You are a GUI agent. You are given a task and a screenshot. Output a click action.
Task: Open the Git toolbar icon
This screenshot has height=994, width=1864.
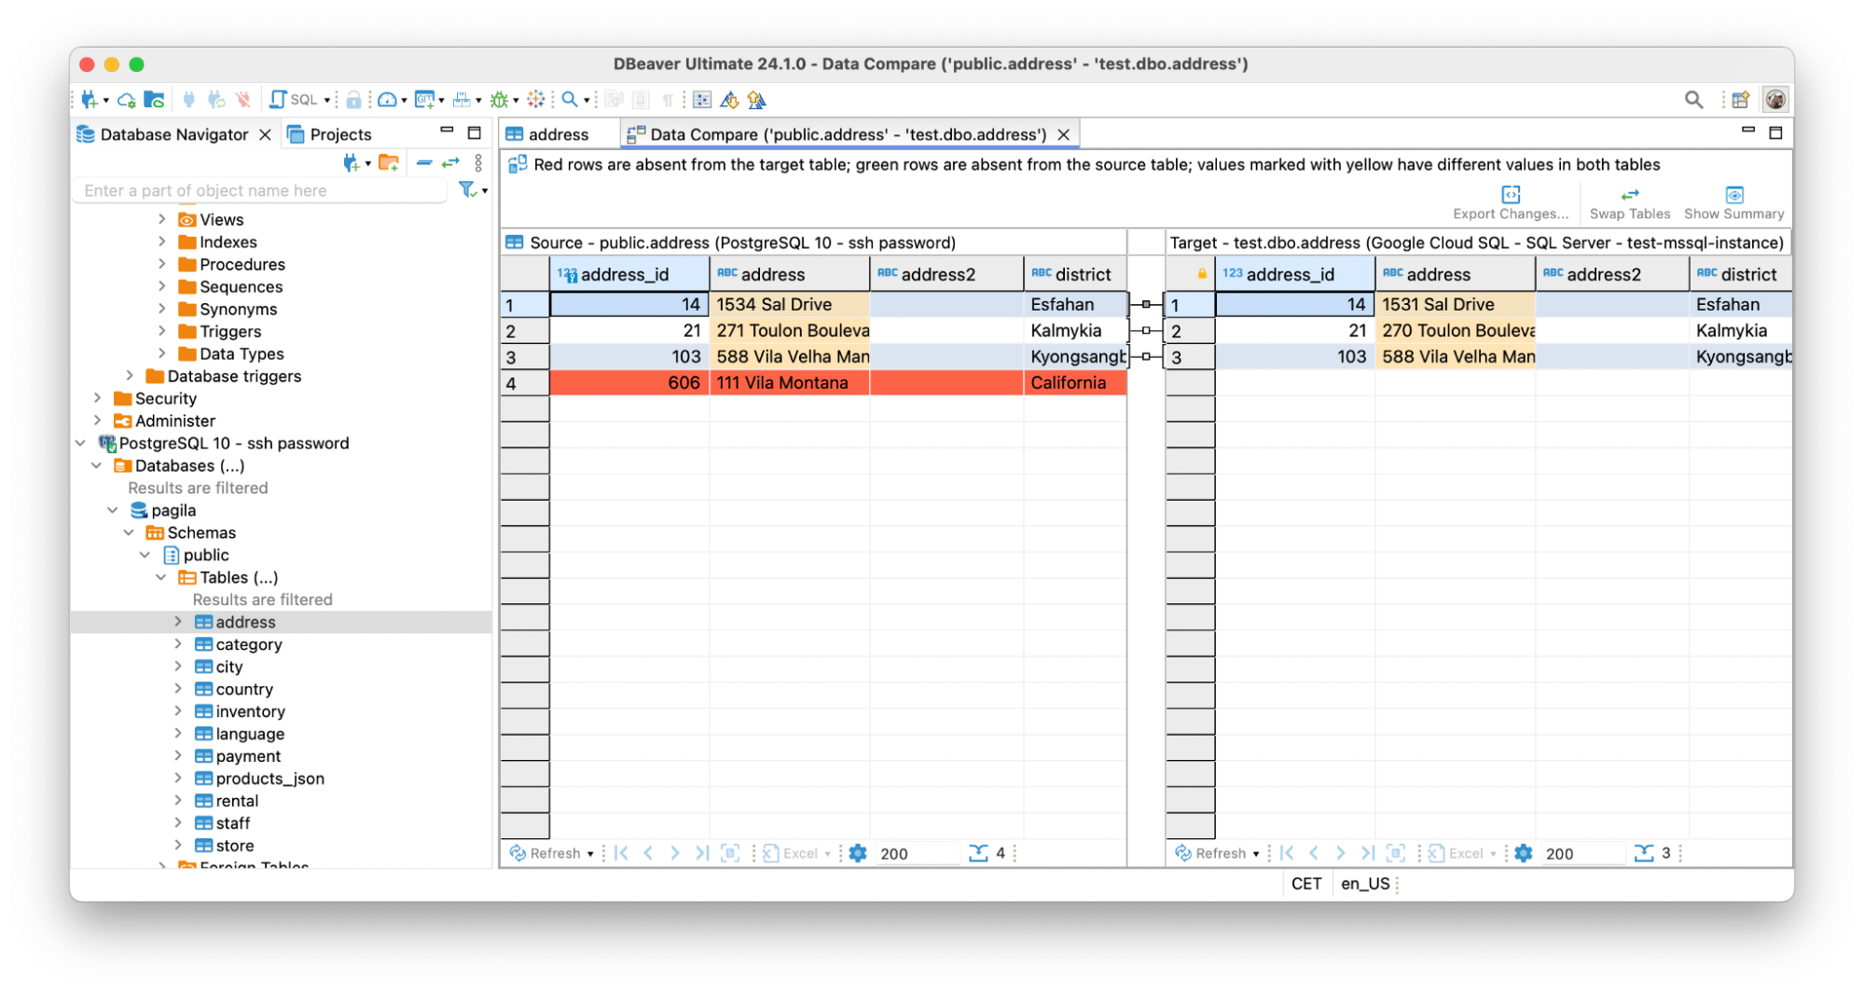[x=424, y=99]
